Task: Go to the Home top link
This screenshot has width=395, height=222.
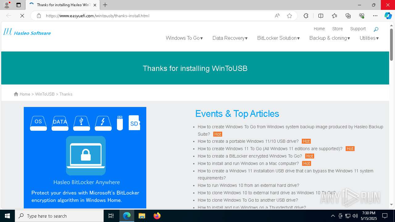Action: pos(319,29)
